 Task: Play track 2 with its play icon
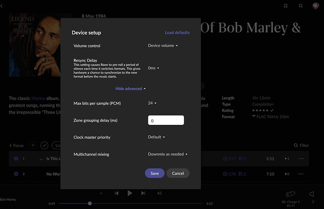pos(16,174)
